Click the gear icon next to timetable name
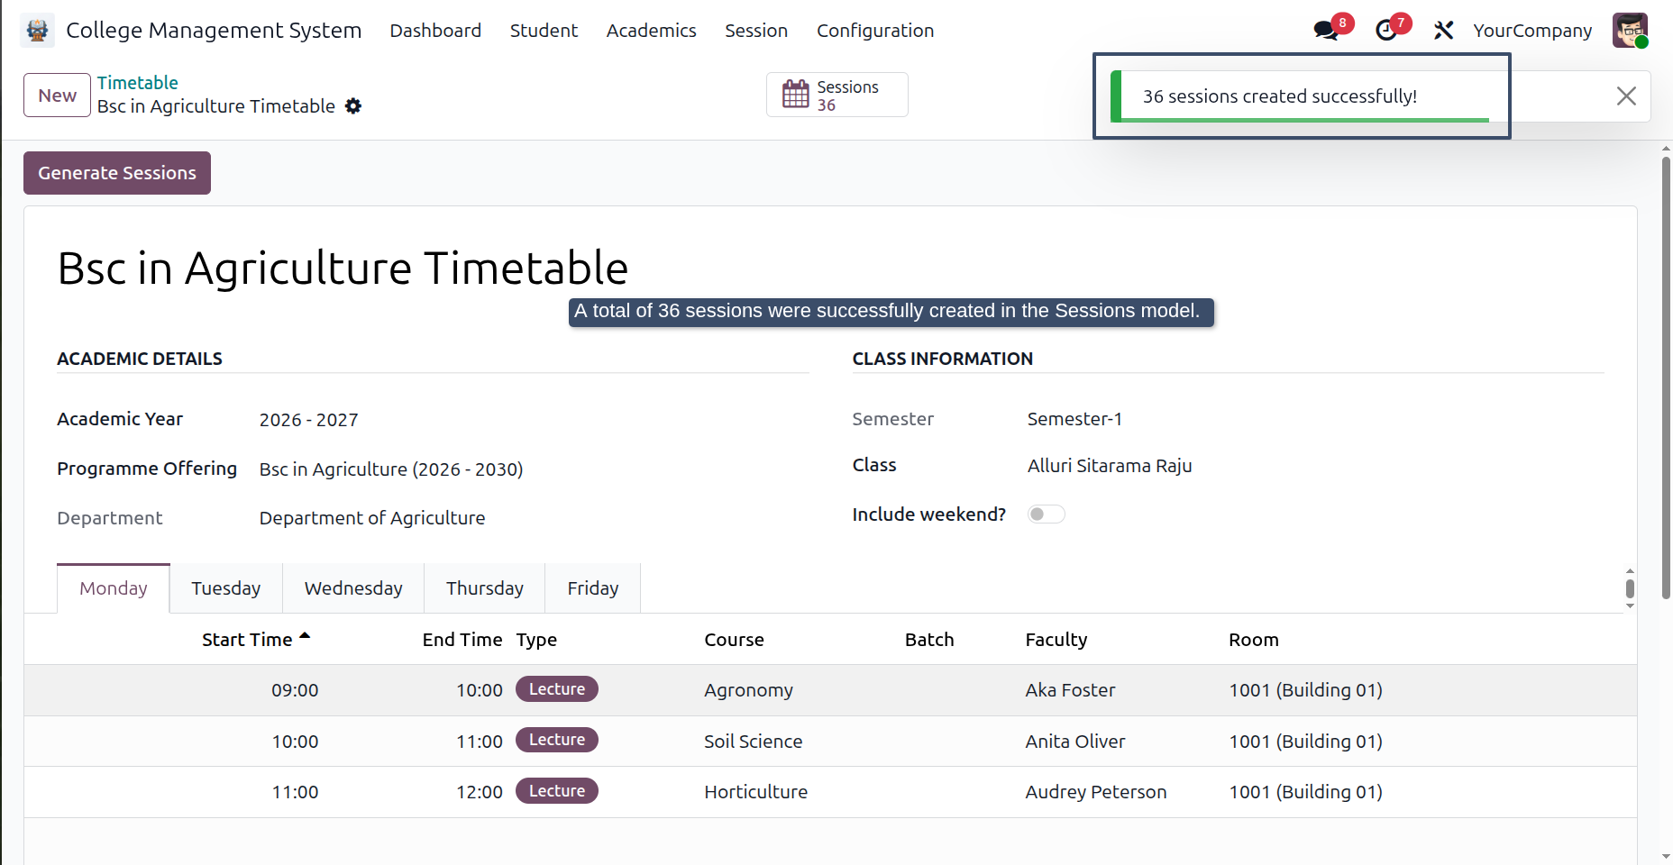The width and height of the screenshot is (1673, 865). [x=353, y=106]
